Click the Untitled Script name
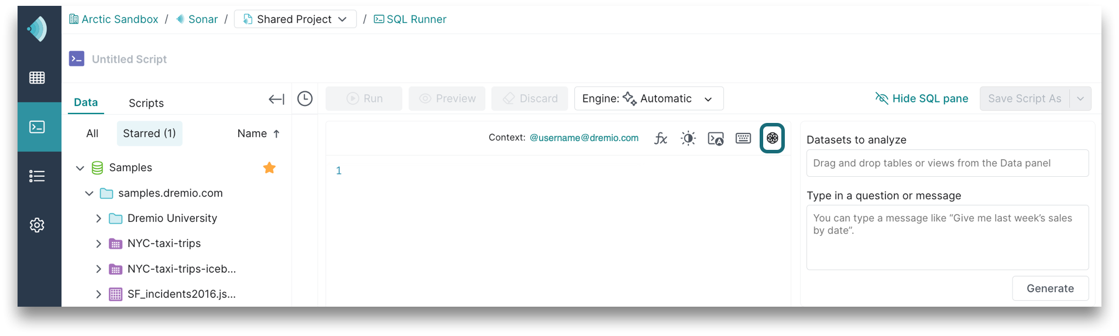 [x=129, y=59]
